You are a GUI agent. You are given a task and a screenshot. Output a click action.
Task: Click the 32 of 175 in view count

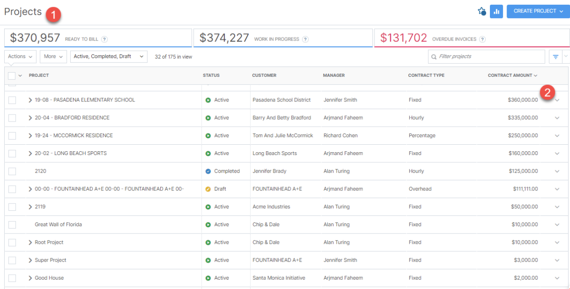[173, 57]
